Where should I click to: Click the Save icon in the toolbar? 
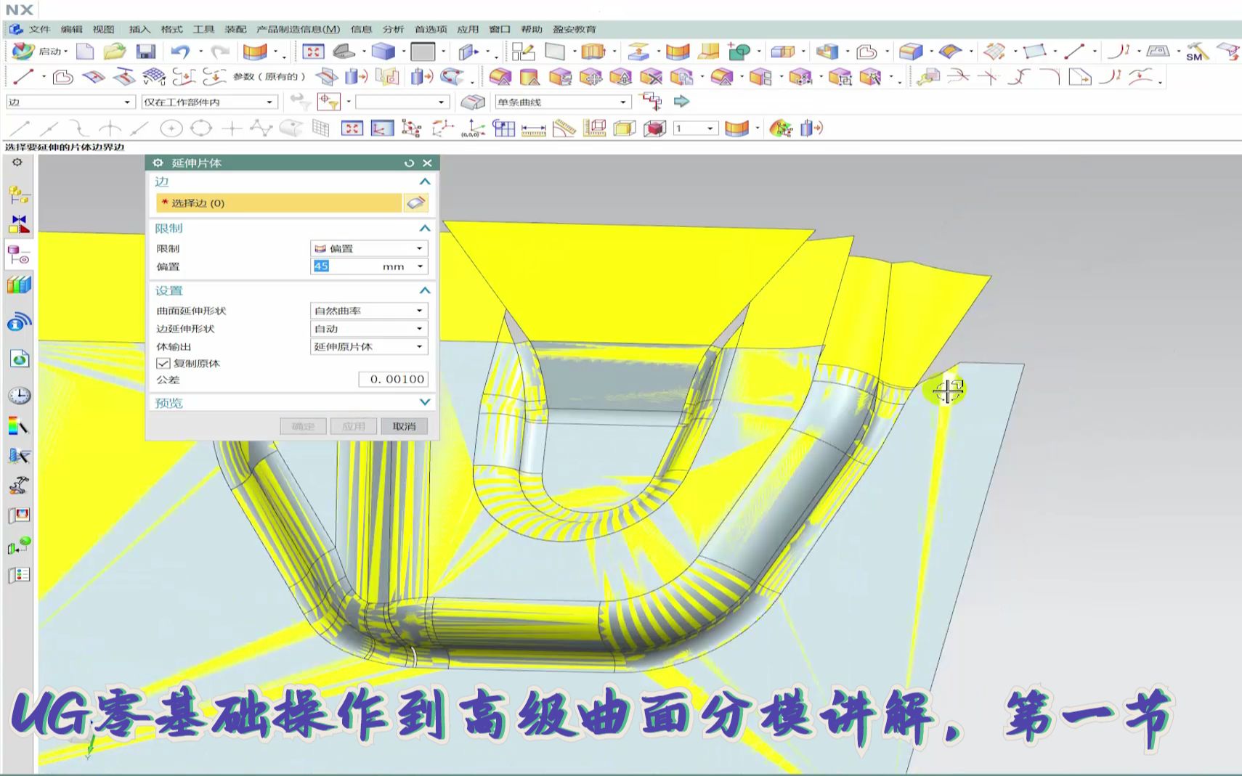145,51
